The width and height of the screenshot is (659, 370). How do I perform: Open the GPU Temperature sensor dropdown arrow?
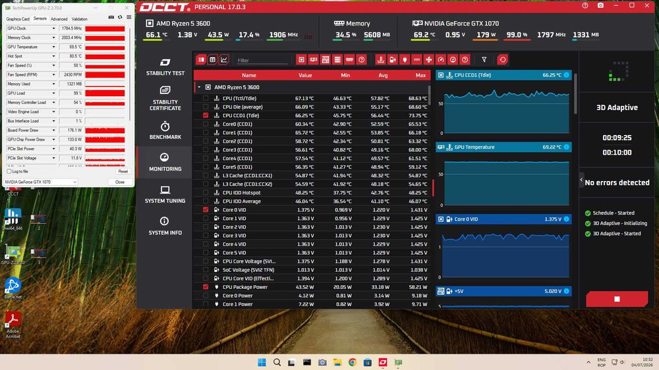click(53, 47)
